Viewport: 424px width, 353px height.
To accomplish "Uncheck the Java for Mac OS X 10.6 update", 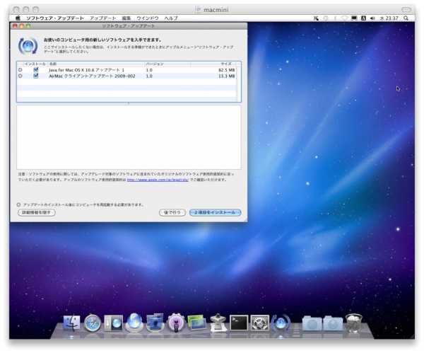I will pyautogui.click(x=36, y=70).
